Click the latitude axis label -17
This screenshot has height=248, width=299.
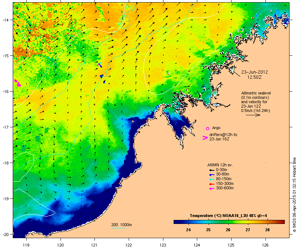(5, 127)
